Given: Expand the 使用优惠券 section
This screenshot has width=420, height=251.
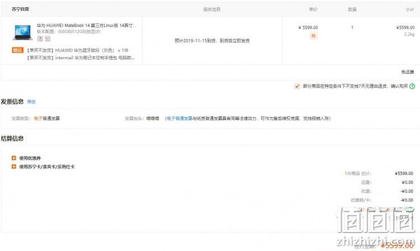Looking at the screenshot, I should (26, 158).
